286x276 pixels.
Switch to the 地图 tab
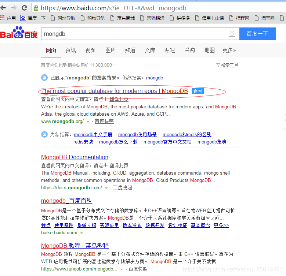(x=209, y=50)
